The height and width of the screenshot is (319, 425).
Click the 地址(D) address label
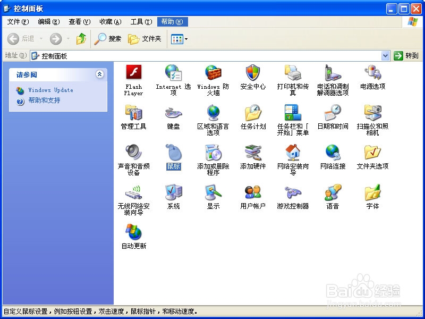[16, 56]
